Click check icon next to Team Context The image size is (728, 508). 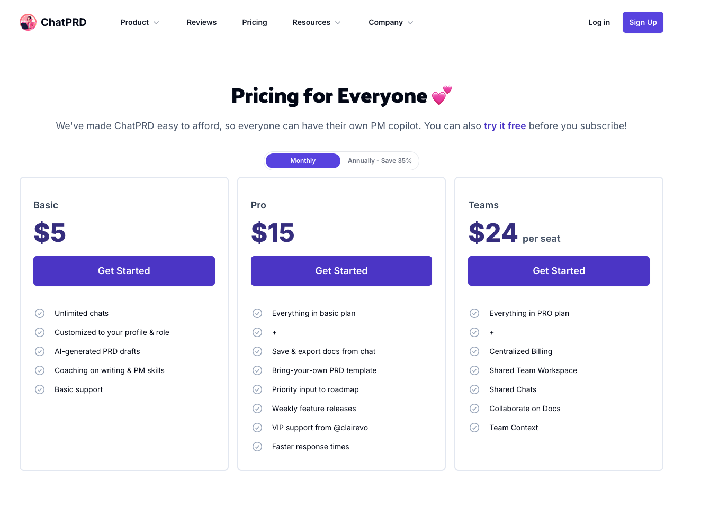click(474, 428)
